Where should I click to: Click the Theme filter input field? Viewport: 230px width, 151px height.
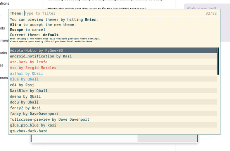coord(114,13)
